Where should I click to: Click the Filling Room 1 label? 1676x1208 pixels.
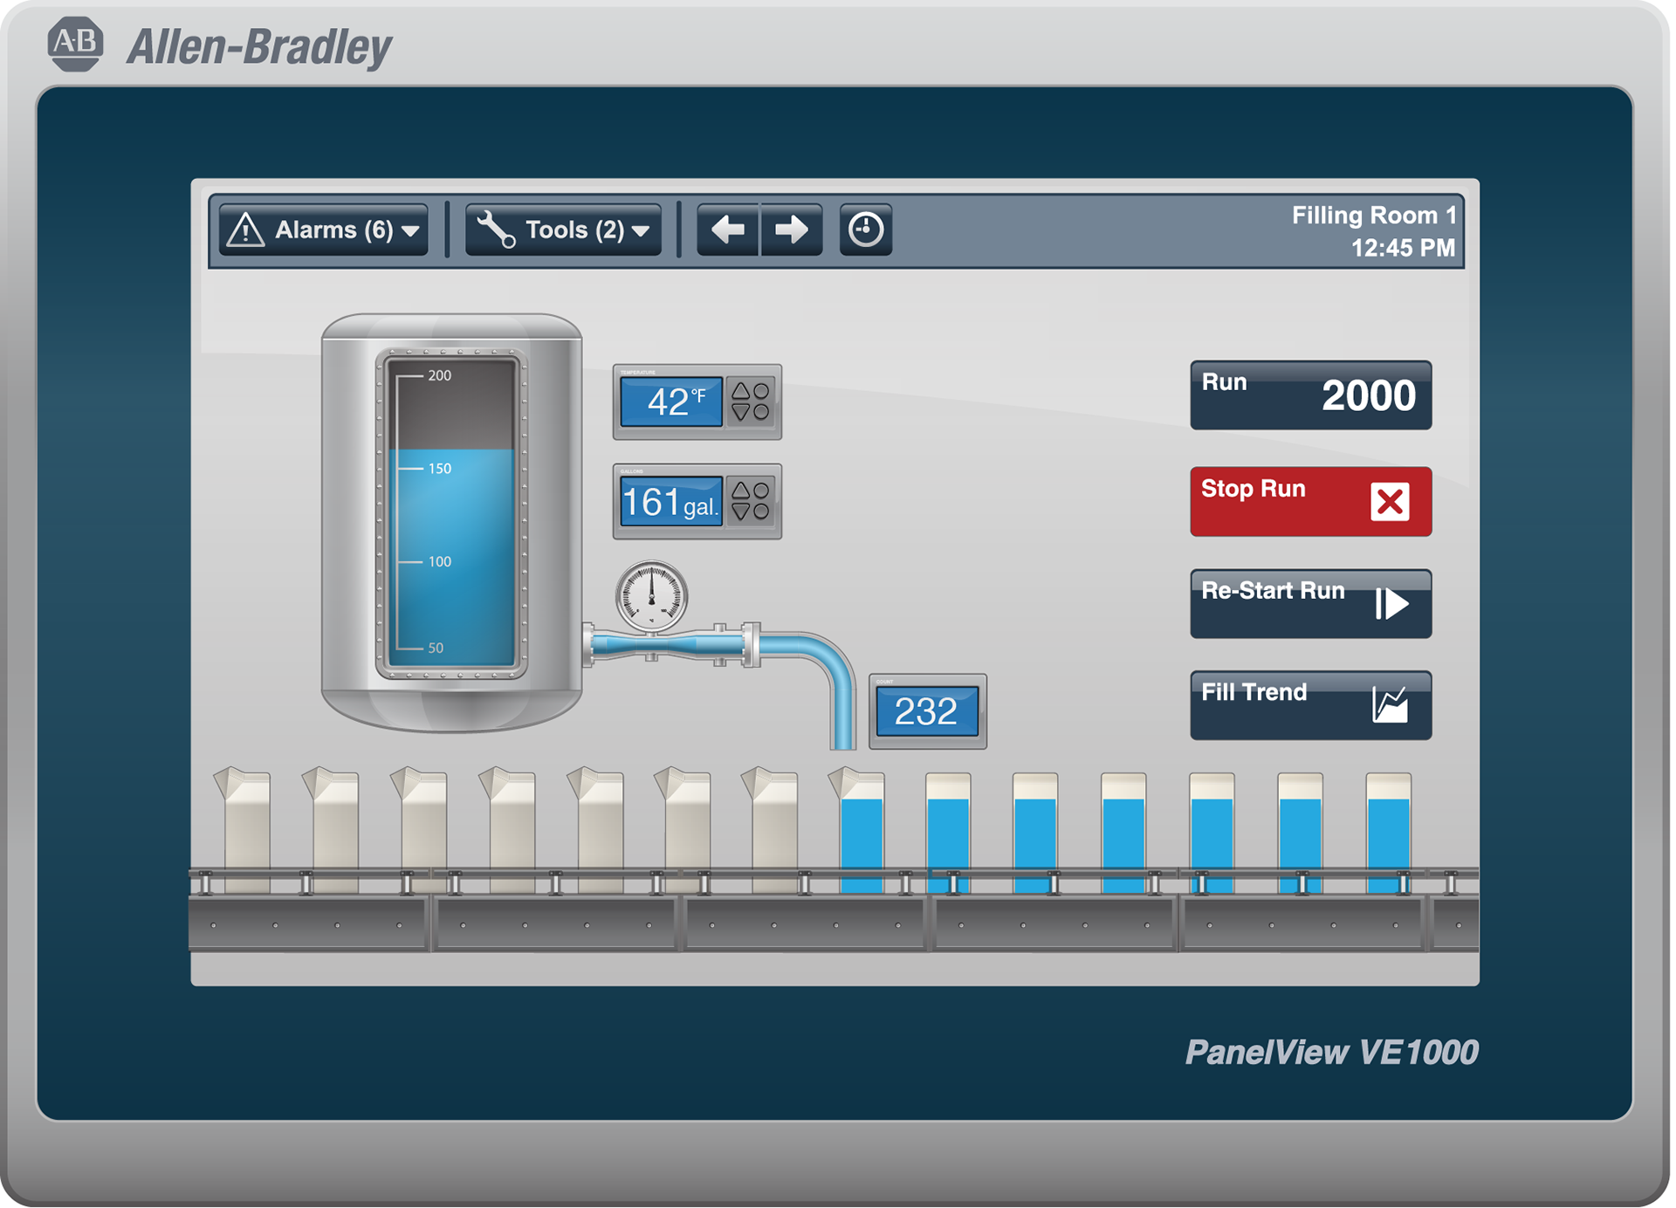tap(1374, 216)
